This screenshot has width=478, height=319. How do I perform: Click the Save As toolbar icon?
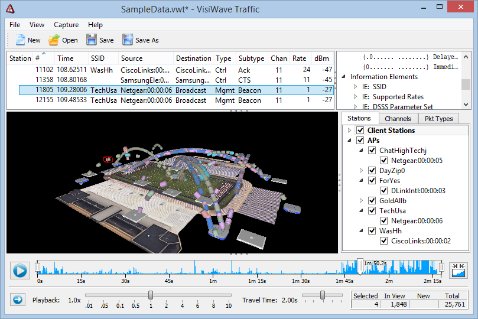point(128,40)
